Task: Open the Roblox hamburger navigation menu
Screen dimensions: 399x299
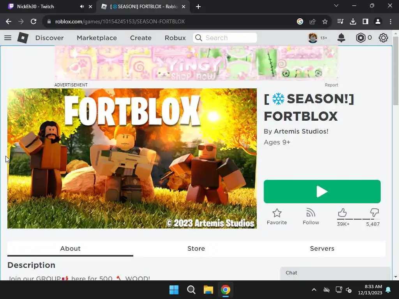Action: [x=8, y=38]
